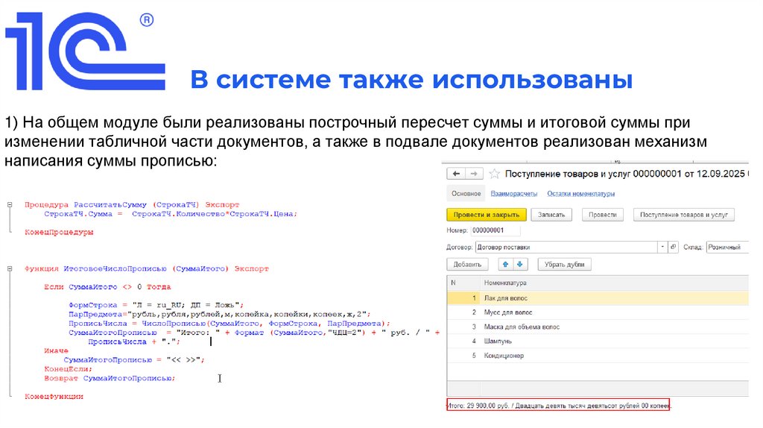The width and height of the screenshot is (763, 428).
Task: Click the Номер input field
Action: coord(496,230)
